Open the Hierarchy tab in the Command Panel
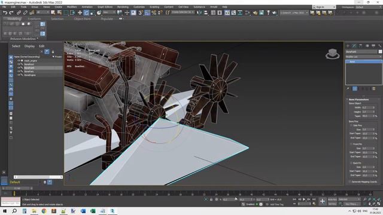 click(x=360, y=45)
